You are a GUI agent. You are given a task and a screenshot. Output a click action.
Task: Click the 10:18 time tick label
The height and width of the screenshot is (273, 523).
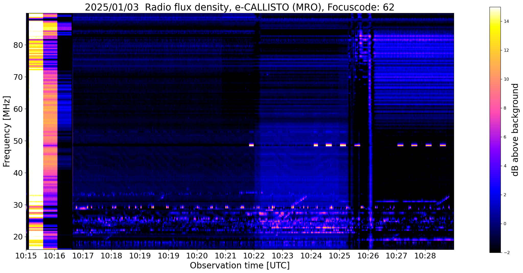pos(111,256)
